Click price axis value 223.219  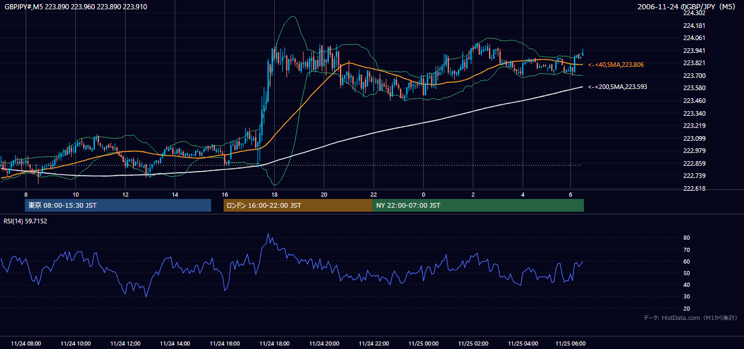click(x=694, y=126)
